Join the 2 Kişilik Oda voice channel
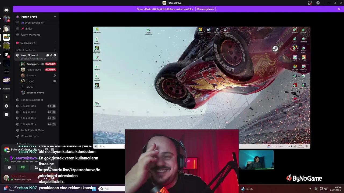 click(x=36, y=106)
